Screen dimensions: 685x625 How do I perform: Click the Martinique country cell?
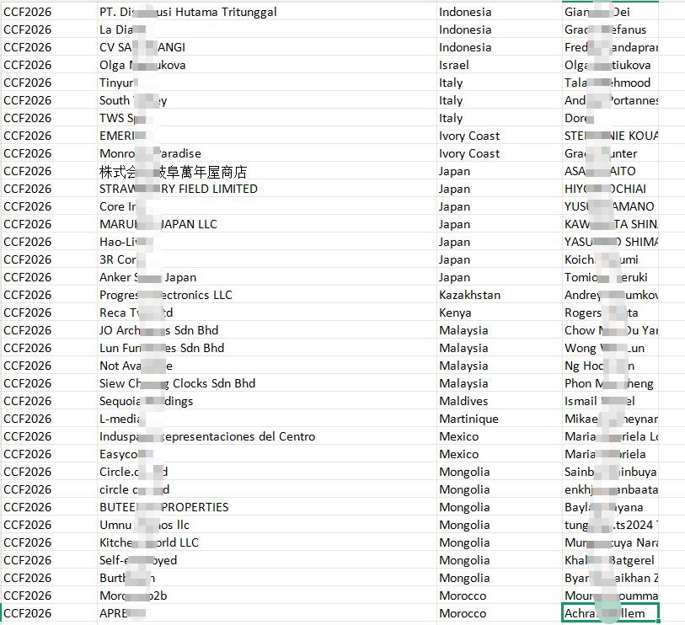click(468, 419)
